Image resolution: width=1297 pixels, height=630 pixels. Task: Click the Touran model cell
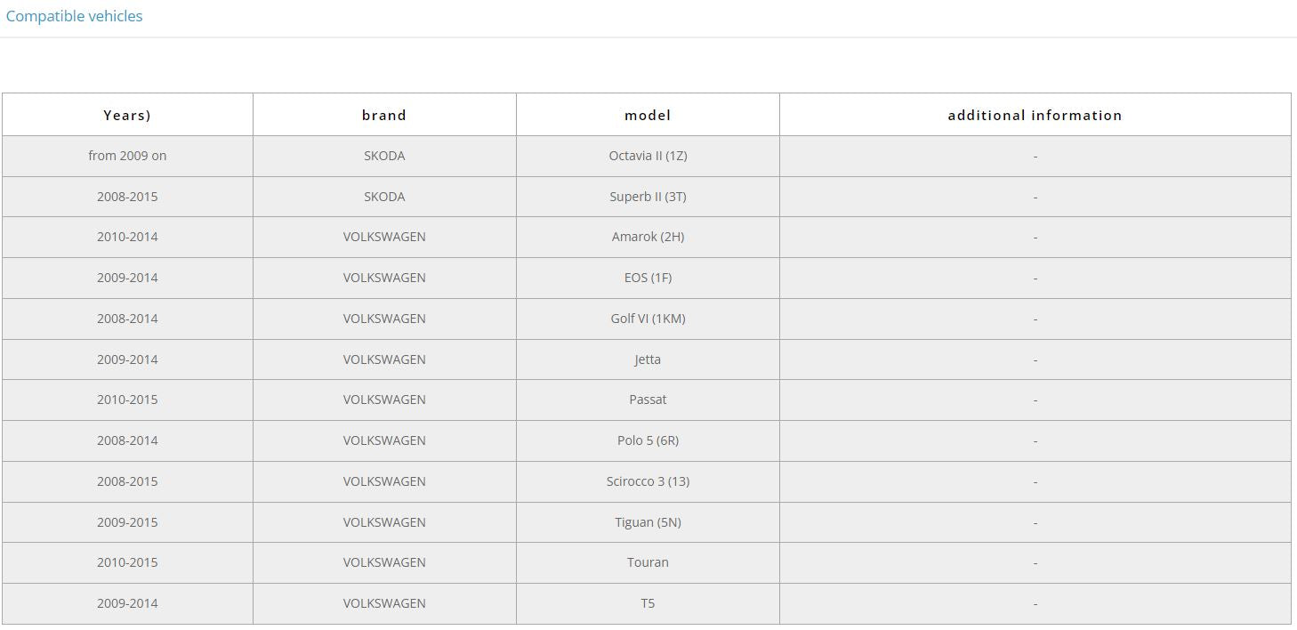tap(648, 562)
